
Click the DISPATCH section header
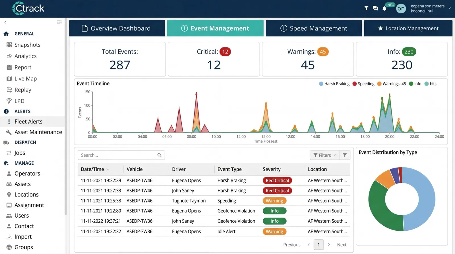[x=25, y=142]
